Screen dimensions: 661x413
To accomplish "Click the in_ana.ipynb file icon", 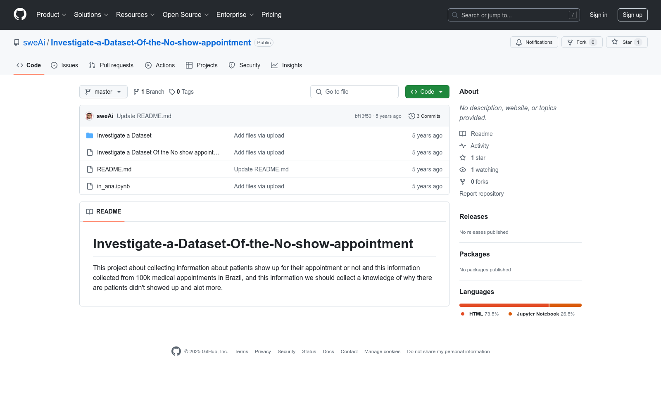I will [90, 186].
